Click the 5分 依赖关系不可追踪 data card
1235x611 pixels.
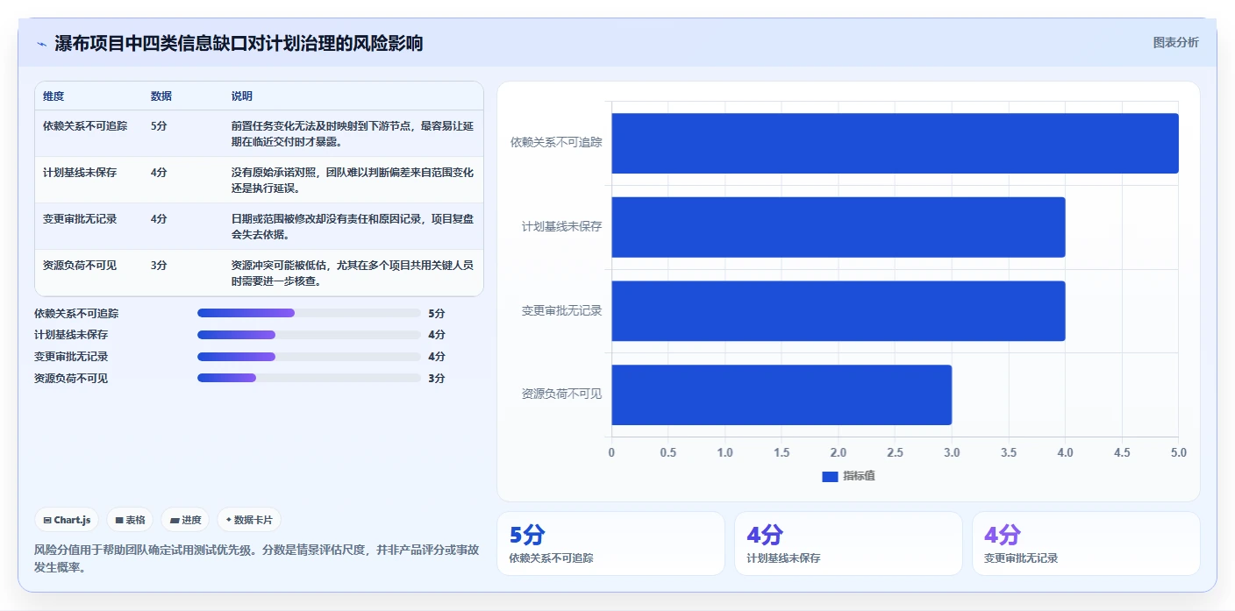pos(610,544)
